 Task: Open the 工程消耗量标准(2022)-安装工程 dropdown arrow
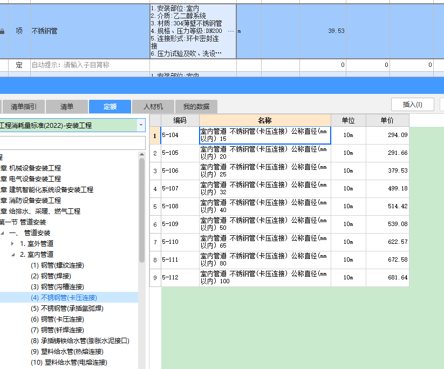pyautogui.click(x=142, y=125)
